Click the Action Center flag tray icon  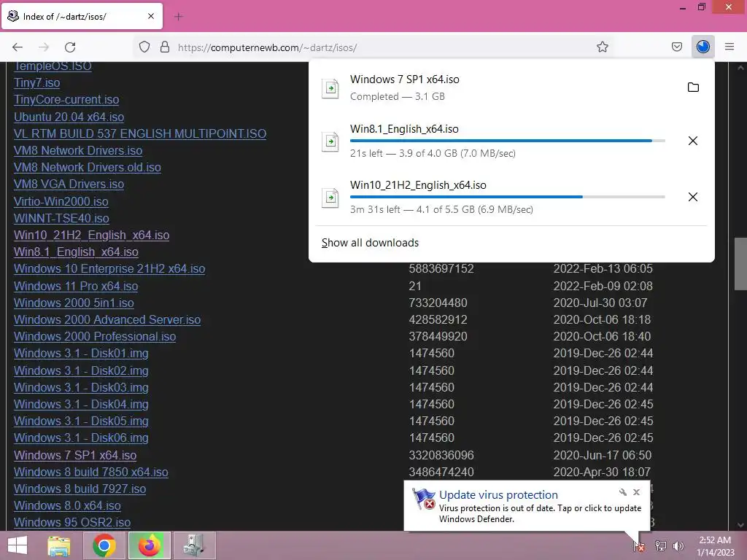point(639,546)
